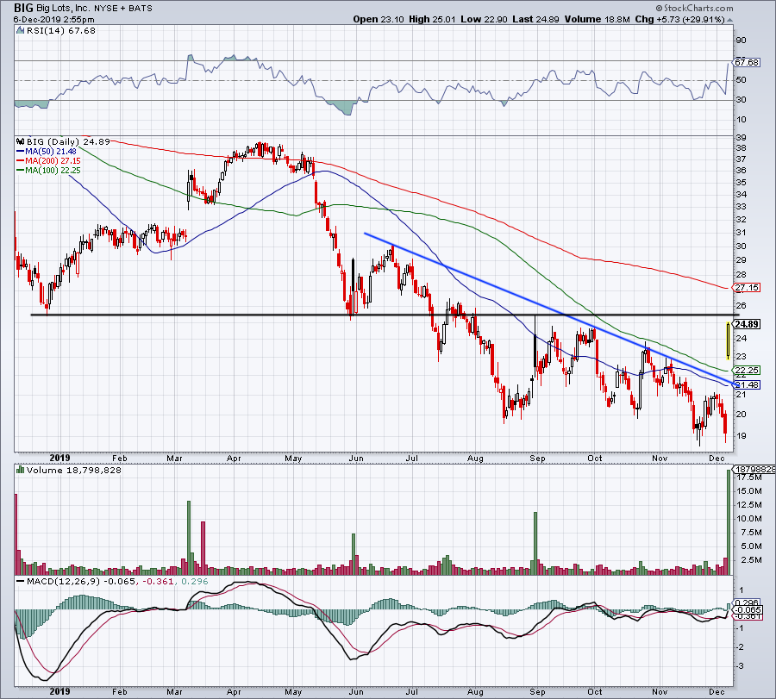This screenshot has width=776, height=699.
Task: Click the Apr label under the price panel
Action: 234,459
